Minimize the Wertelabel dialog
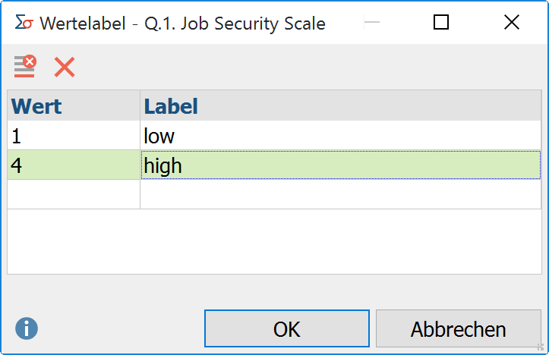 point(372,23)
